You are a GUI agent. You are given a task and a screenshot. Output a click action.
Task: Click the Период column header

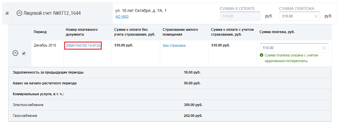[40, 32]
